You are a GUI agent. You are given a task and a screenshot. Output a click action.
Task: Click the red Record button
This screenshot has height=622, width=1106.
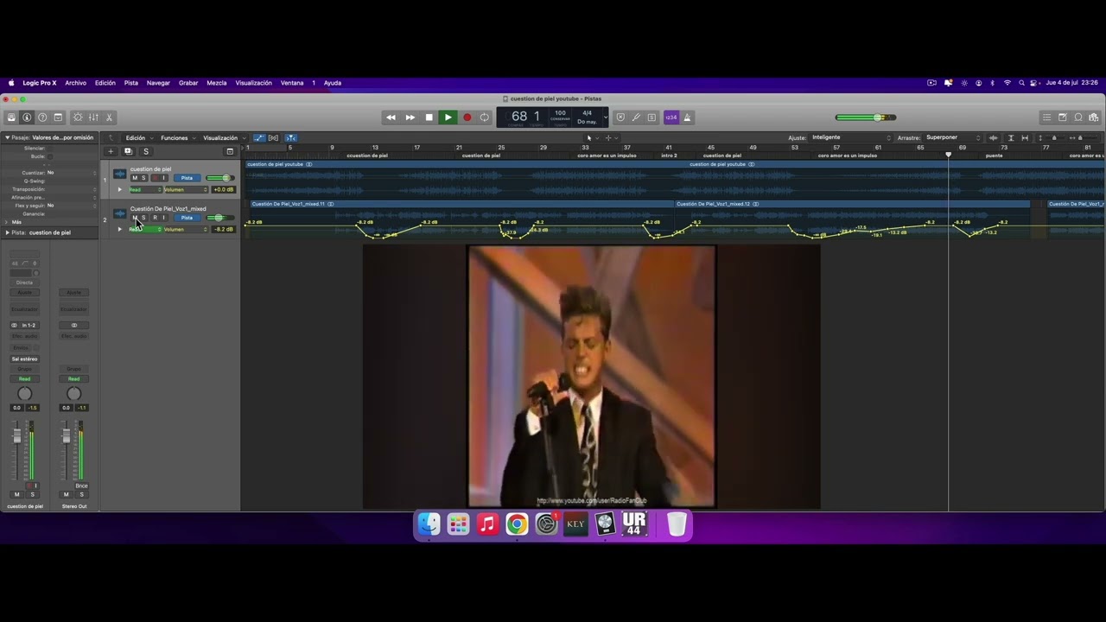point(467,117)
